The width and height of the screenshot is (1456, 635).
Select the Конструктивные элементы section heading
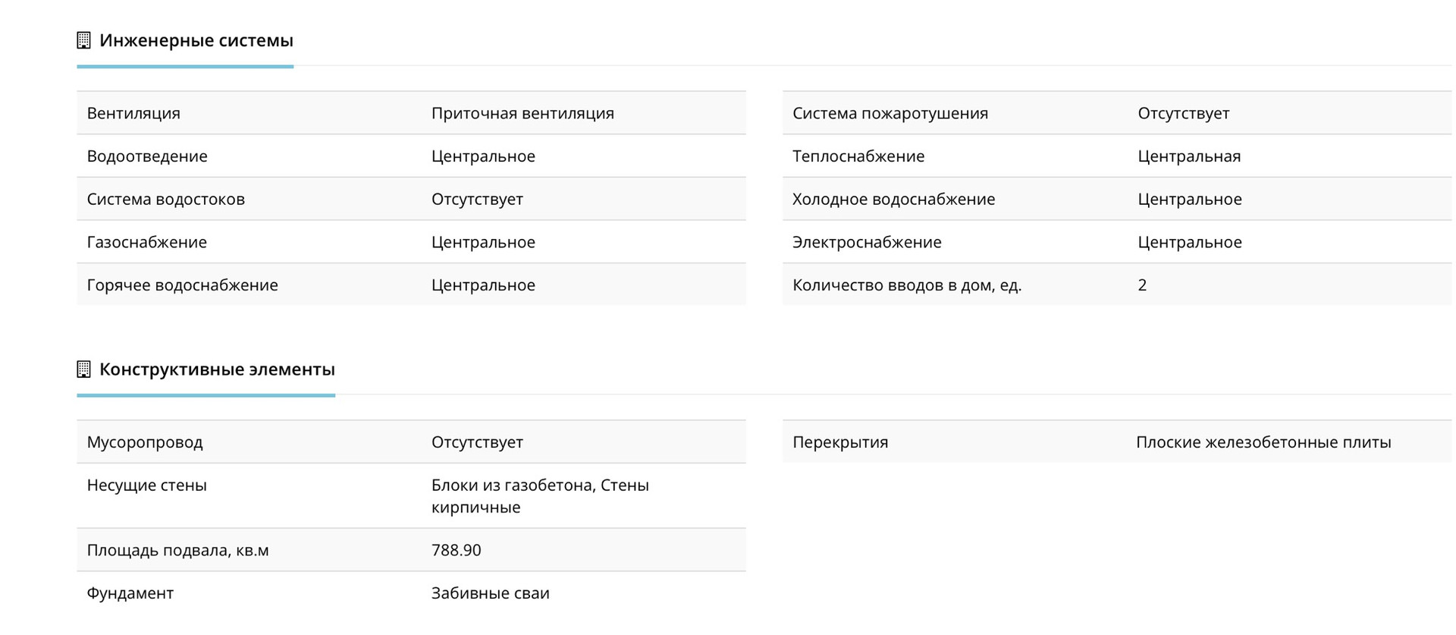coord(217,369)
